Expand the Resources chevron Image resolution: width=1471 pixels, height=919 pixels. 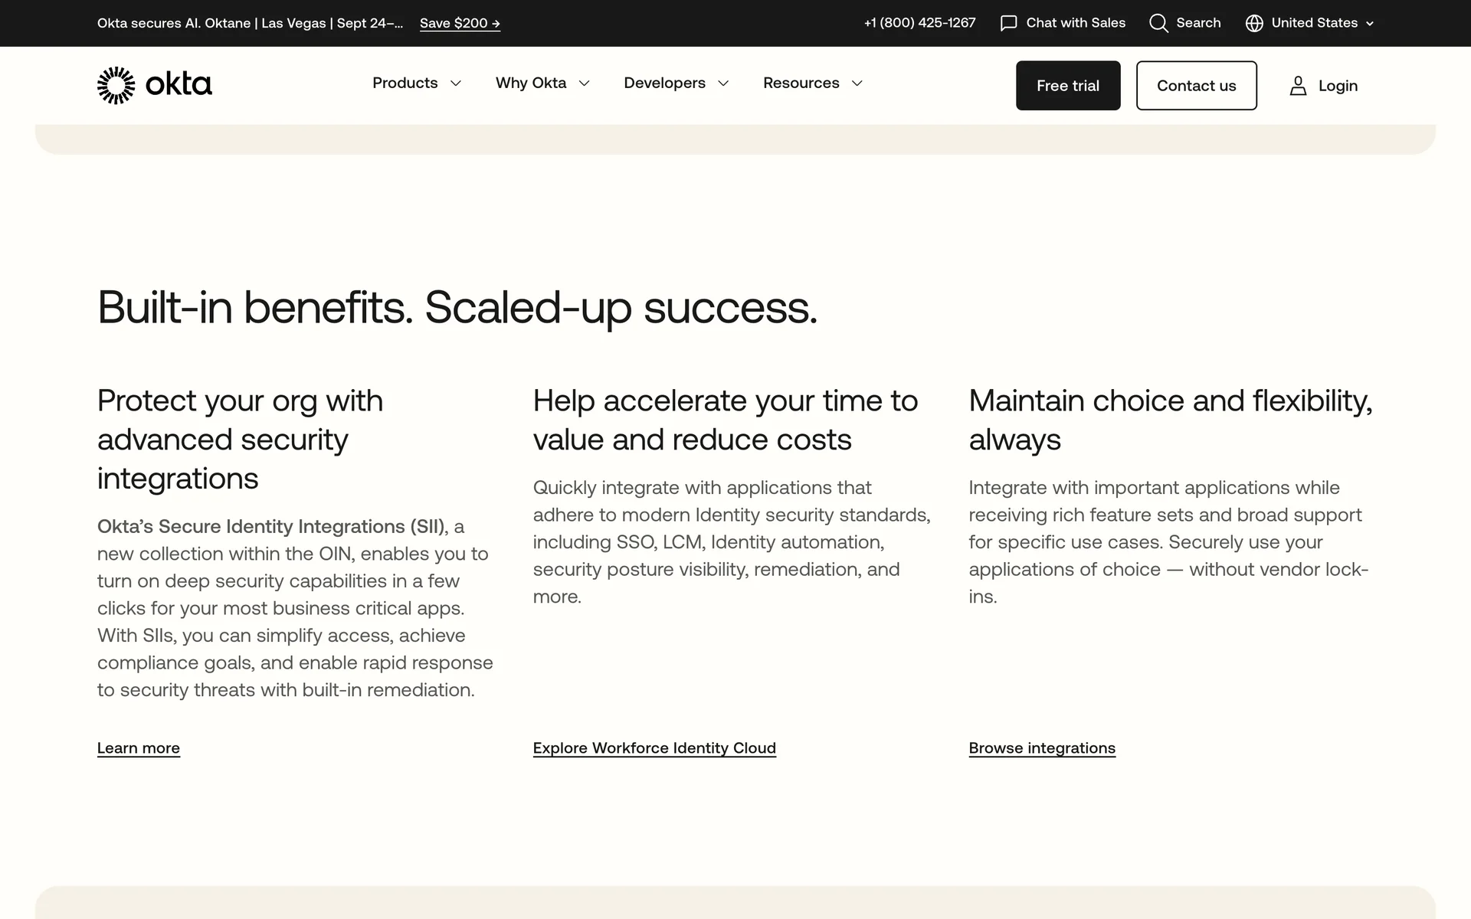tap(857, 83)
